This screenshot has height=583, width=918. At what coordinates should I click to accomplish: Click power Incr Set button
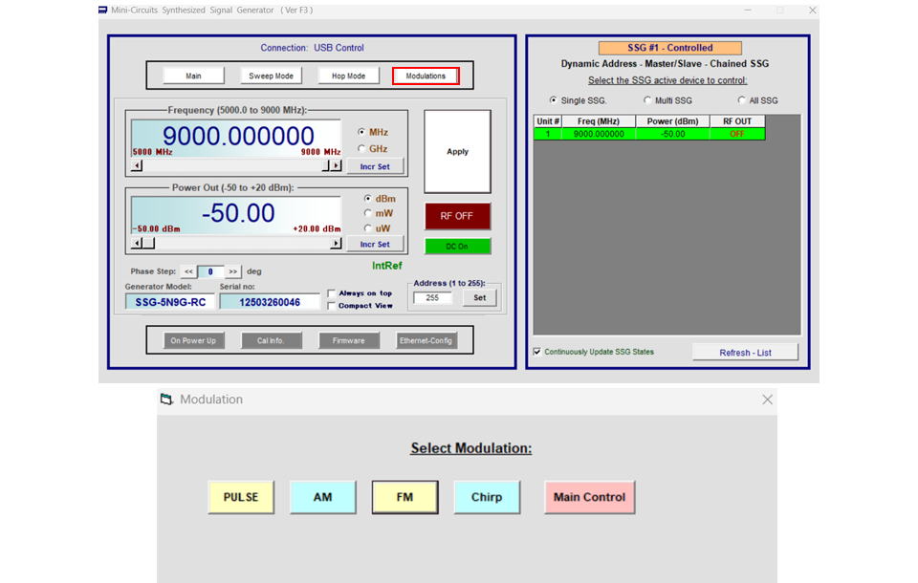click(375, 244)
